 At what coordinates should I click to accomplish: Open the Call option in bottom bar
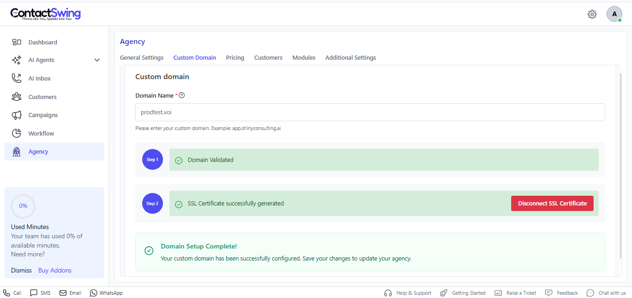(x=6, y=292)
